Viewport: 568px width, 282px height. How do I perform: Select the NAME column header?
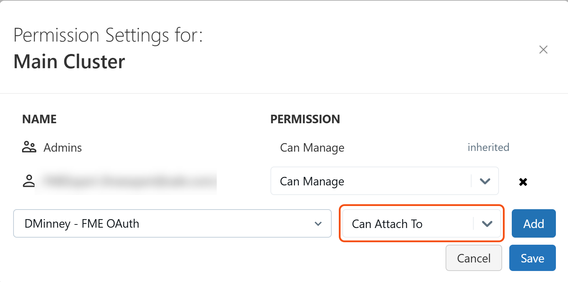pyautogui.click(x=39, y=119)
